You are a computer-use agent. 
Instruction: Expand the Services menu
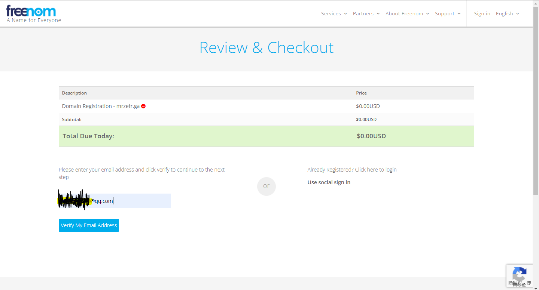click(x=334, y=14)
